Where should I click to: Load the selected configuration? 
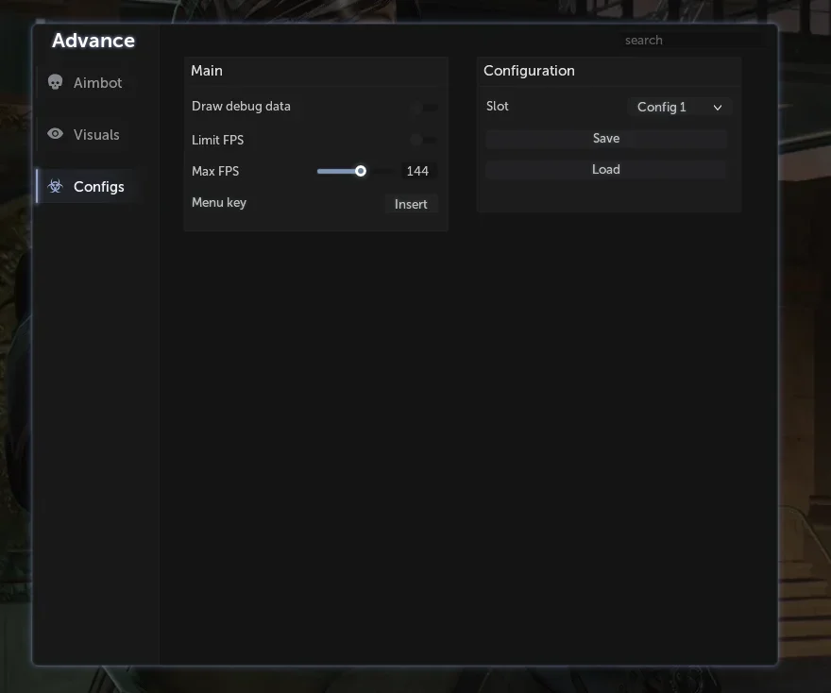(x=605, y=170)
